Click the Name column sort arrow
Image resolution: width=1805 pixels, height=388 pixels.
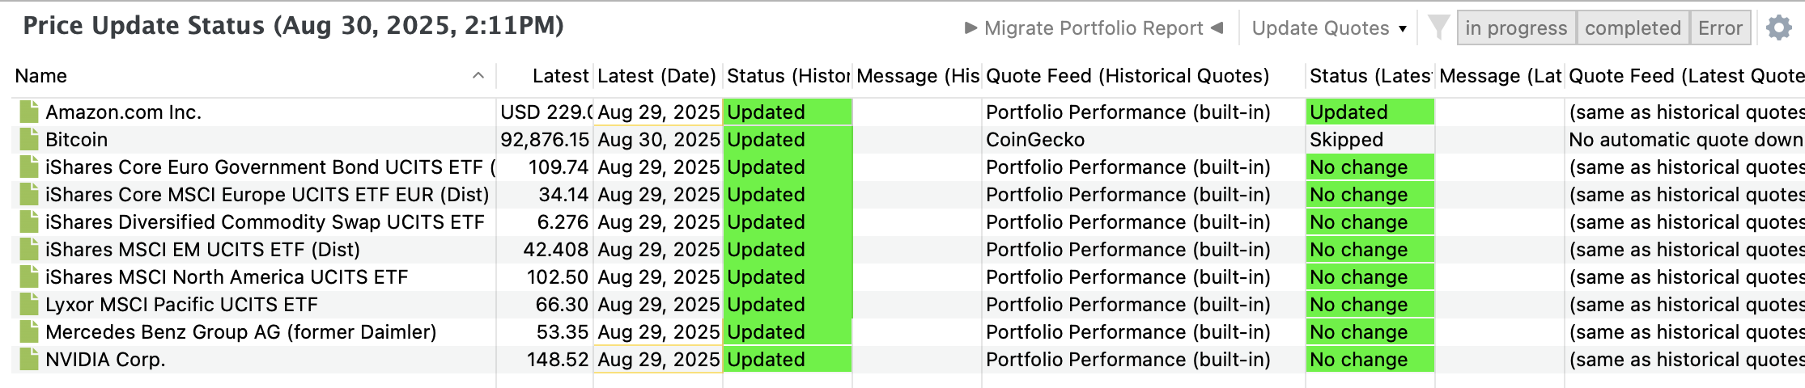[478, 76]
